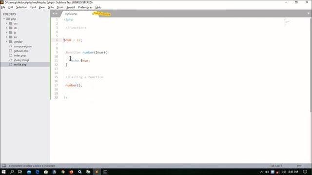Click the vertical editor scrollbar

click(311, 66)
